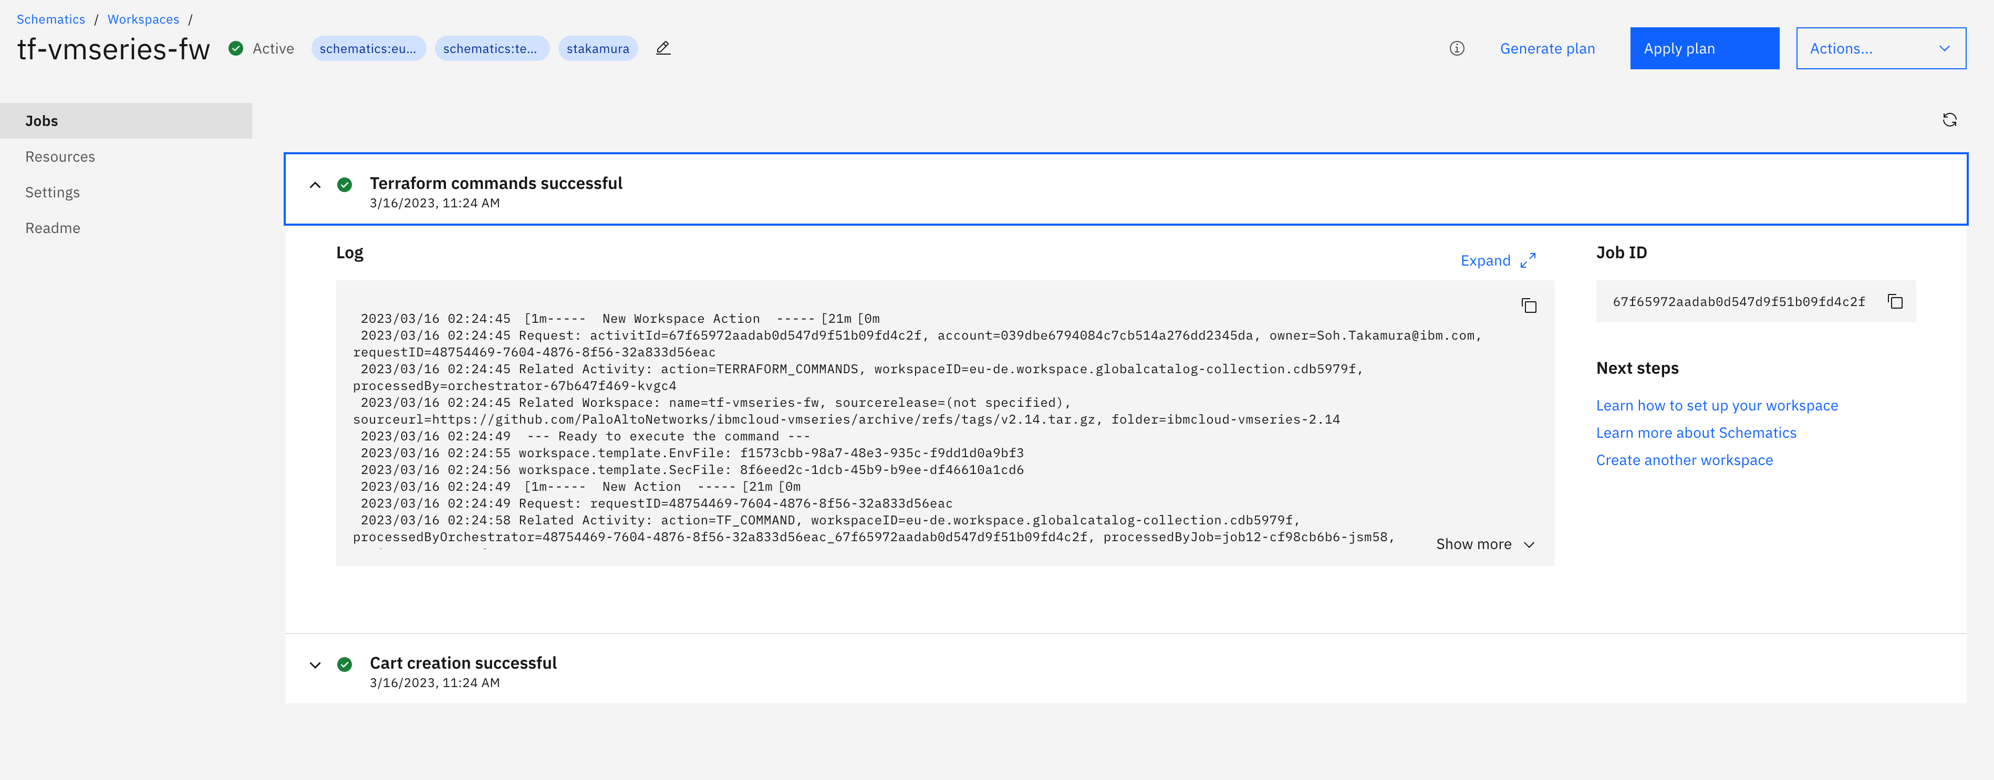Go to the Settings tab
Viewport: 1994px width, 780px height.
pyautogui.click(x=52, y=192)
